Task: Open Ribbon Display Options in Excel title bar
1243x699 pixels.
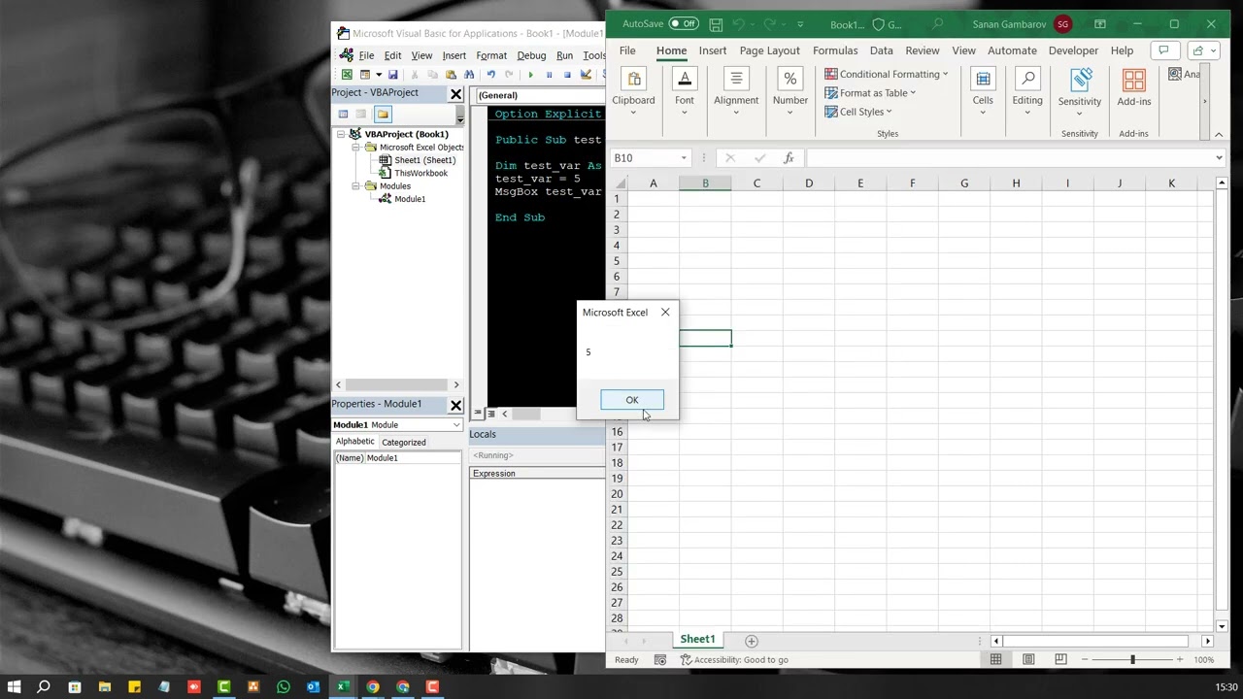Action: (x=1100, y=24)
